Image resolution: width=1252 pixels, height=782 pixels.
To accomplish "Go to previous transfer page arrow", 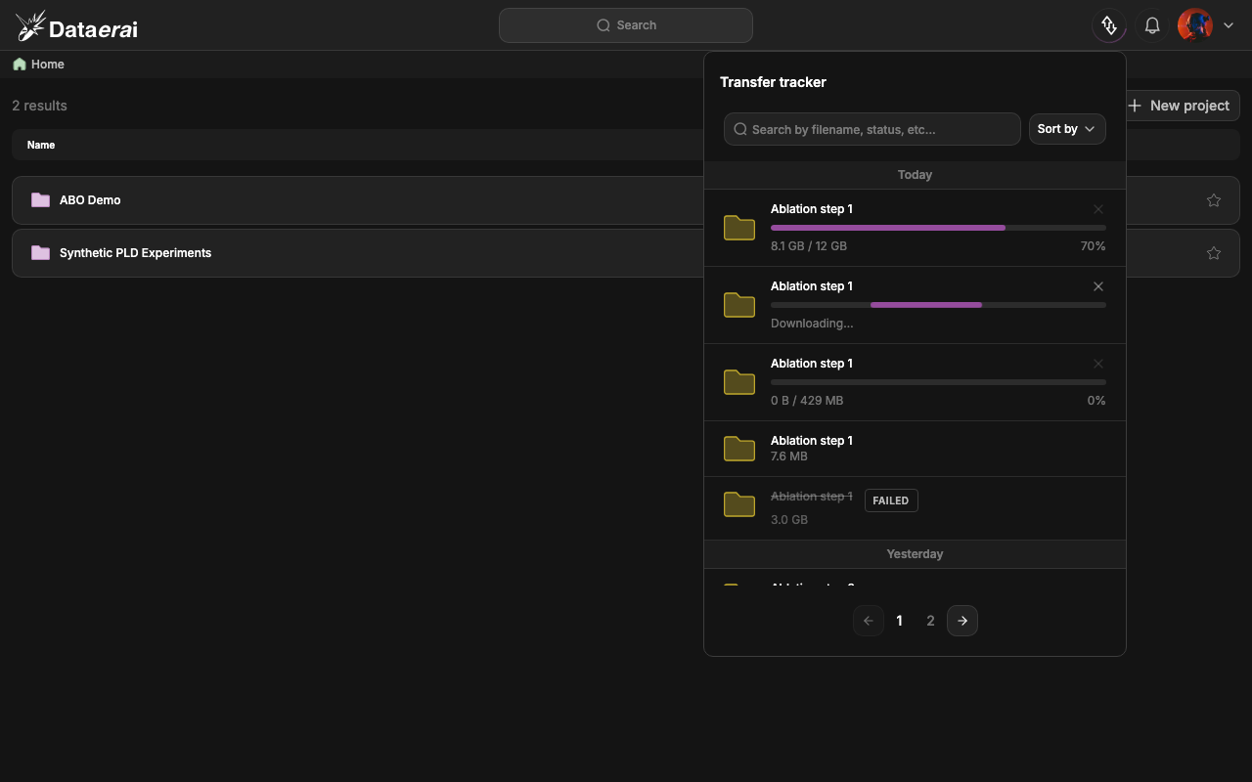I will click(869, 621).
